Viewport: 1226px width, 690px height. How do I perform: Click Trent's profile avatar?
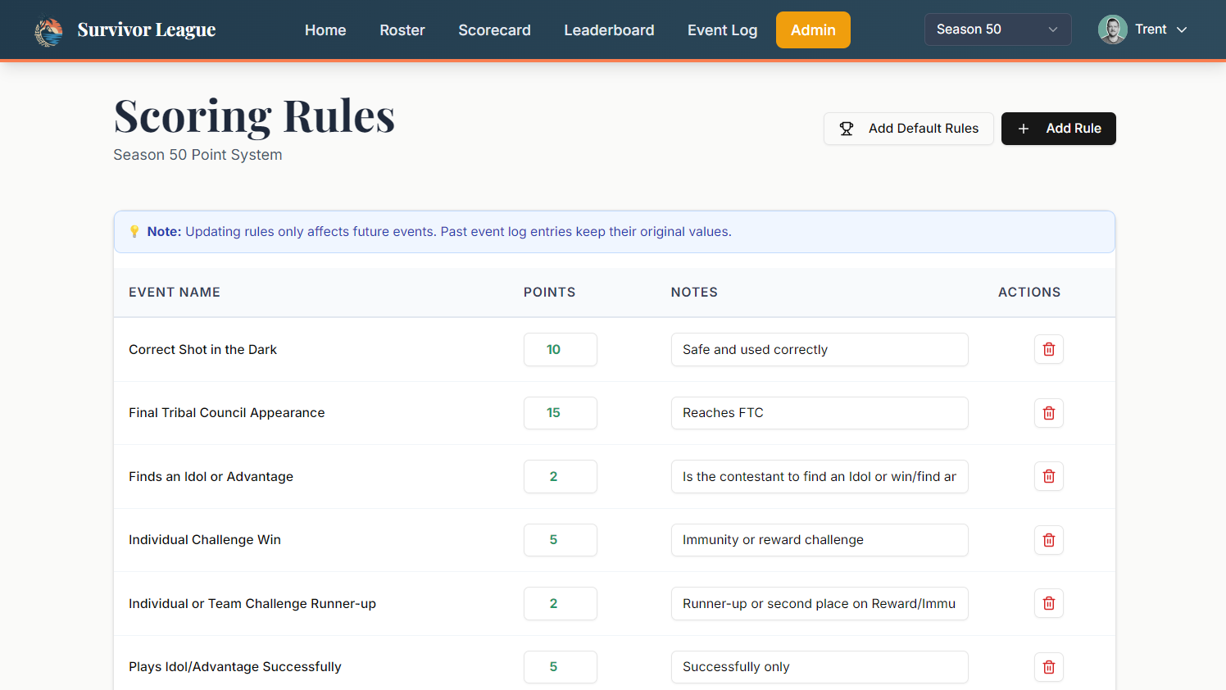click(x=1112, y=30)
